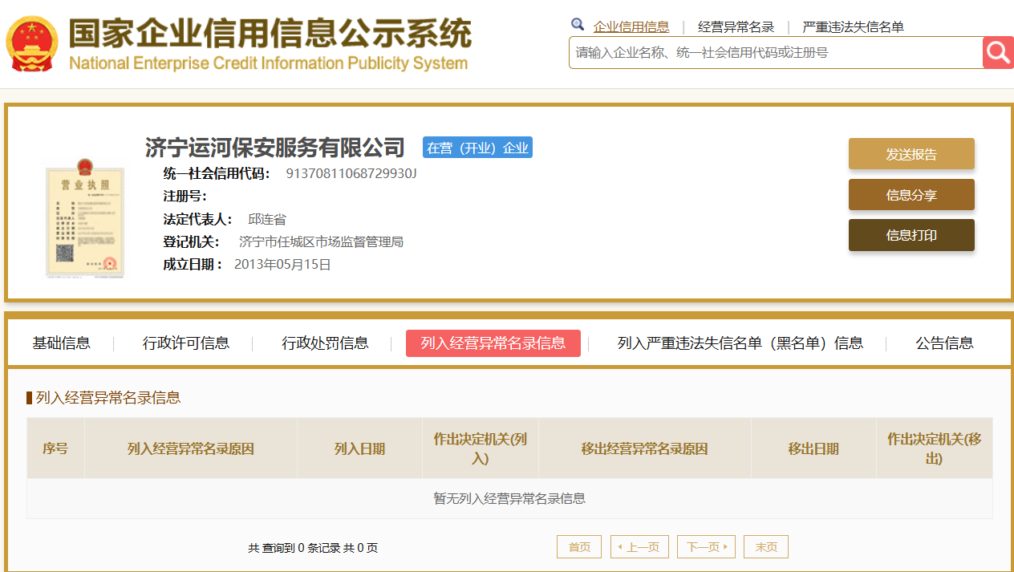1014x572 pixels.
Task: Open the 列入严重违法失信名单（黑名单）信息 tab
Action: tap(740, 343)
